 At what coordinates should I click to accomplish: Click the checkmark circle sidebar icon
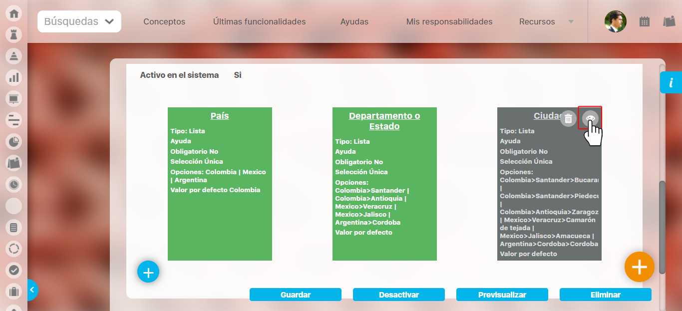[x=13, y=270]
